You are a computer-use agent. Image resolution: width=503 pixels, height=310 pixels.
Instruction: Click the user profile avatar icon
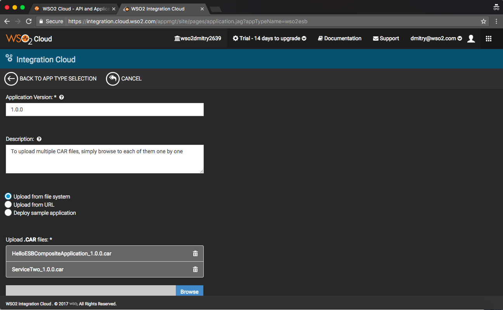click(x=471, y=39)
